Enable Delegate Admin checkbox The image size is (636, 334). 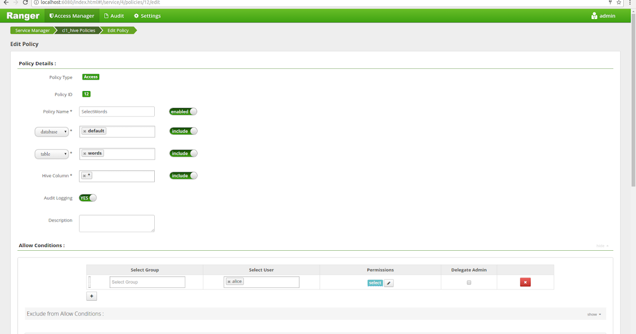click(469, 283)
